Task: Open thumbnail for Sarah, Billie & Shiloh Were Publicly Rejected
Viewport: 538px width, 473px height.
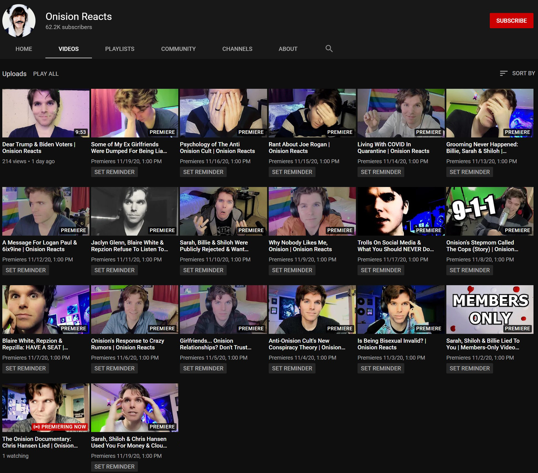Action: click(x=223, y=211)
